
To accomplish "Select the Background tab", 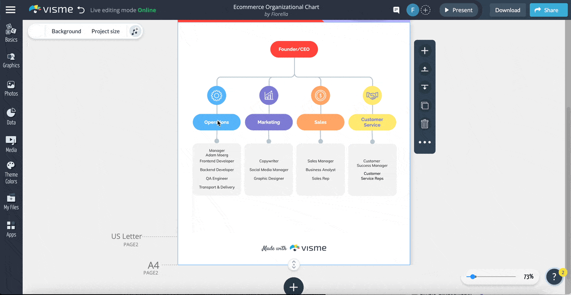I will (66, 31).
